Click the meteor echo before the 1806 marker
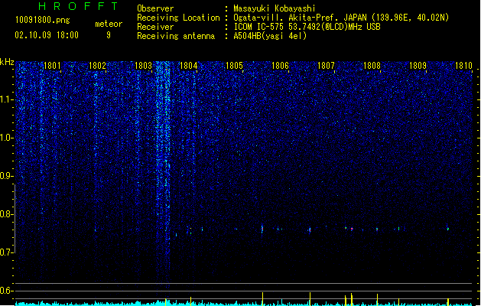 point(262,229)
